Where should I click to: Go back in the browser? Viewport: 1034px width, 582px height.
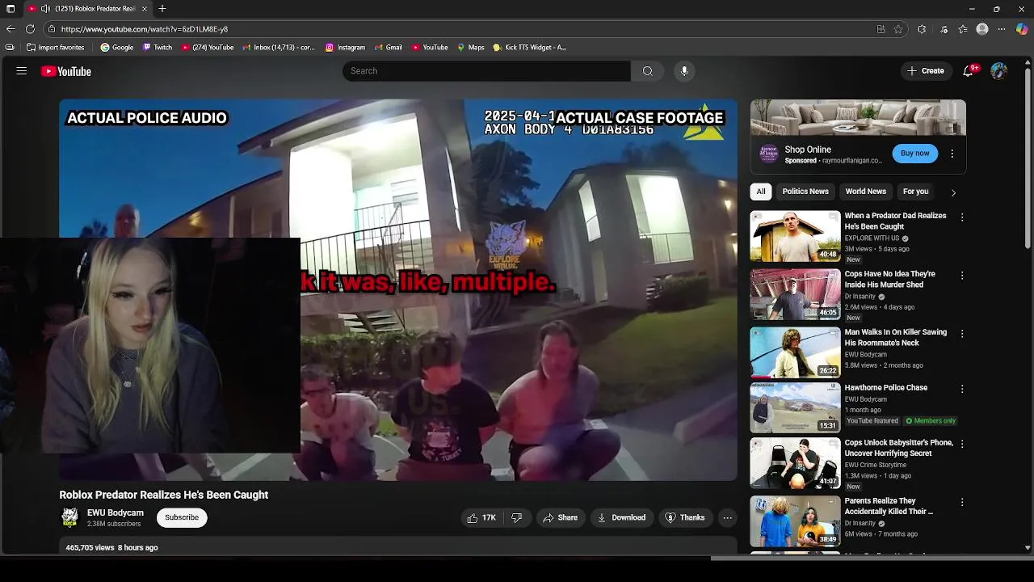[10, 29]
